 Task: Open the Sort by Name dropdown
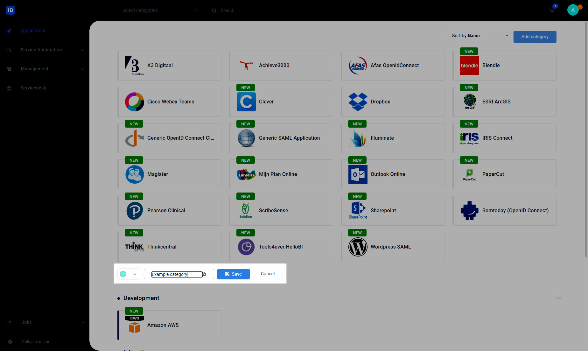[x=480, y=36]
